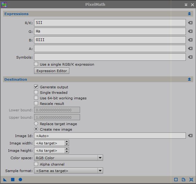Clear the Image Id field with its eraser icon
This screenshot has width=196, height=184.
(190, 136)
